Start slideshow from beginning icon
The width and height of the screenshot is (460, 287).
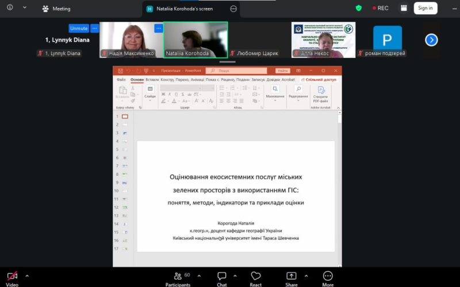point(146,71)
